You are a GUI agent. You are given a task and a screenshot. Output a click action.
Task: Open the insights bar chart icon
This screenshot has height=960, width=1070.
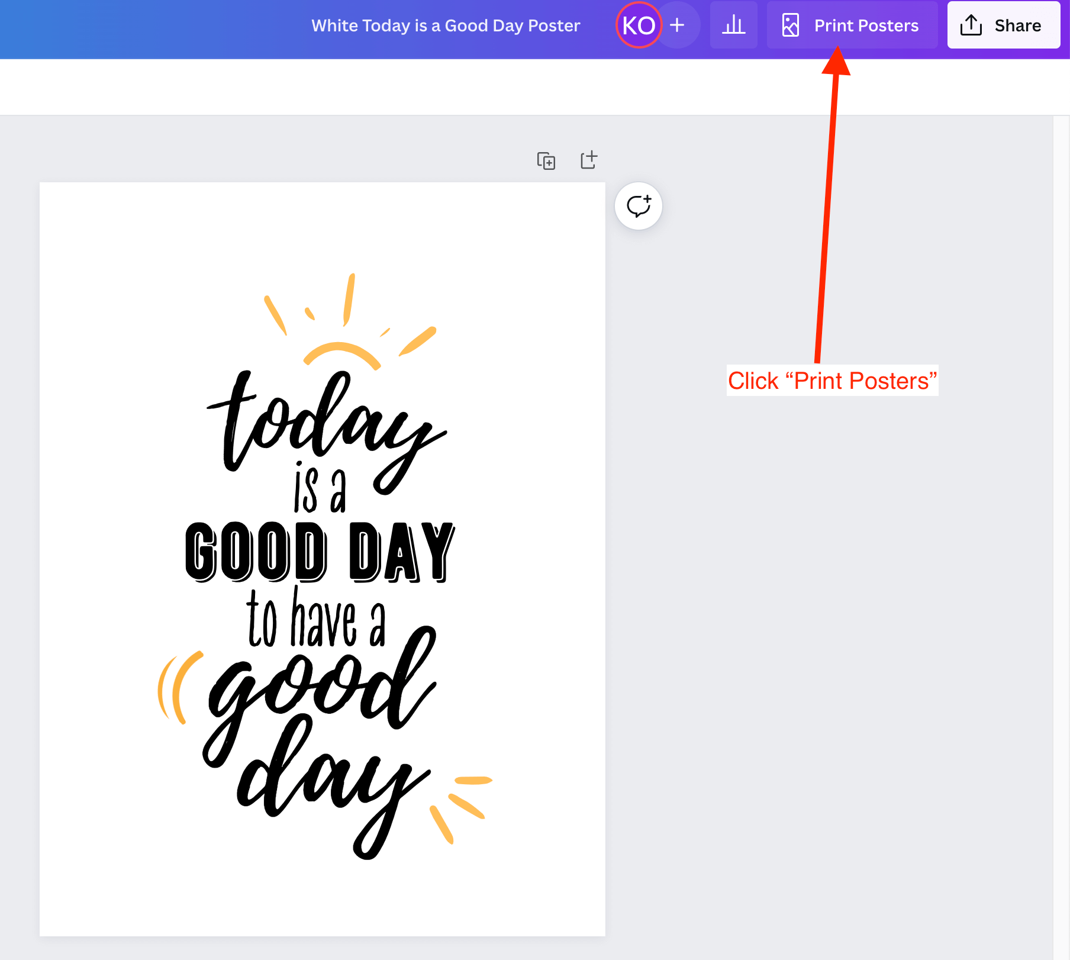click(x=733, y=25)
